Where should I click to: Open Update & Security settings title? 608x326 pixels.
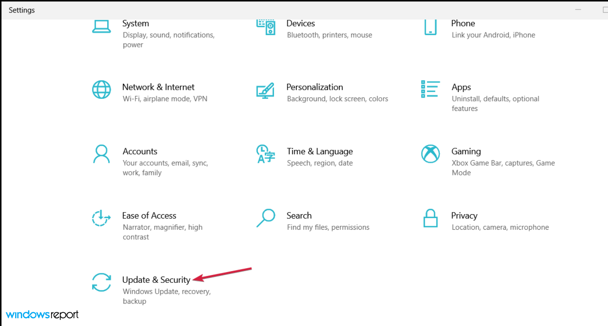point(156,280)
